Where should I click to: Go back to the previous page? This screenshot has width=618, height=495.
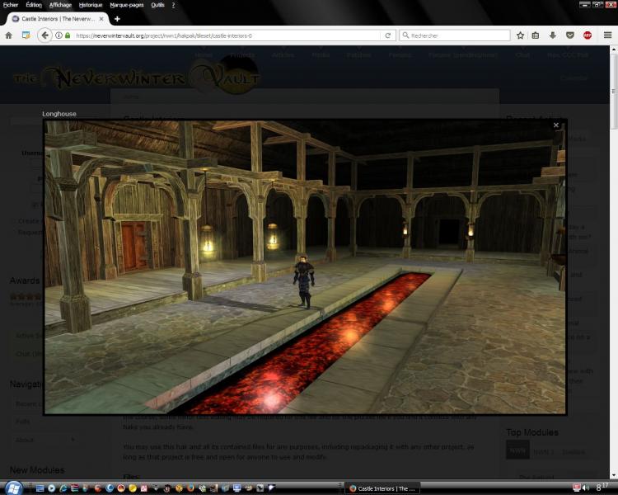coord(45,35)
